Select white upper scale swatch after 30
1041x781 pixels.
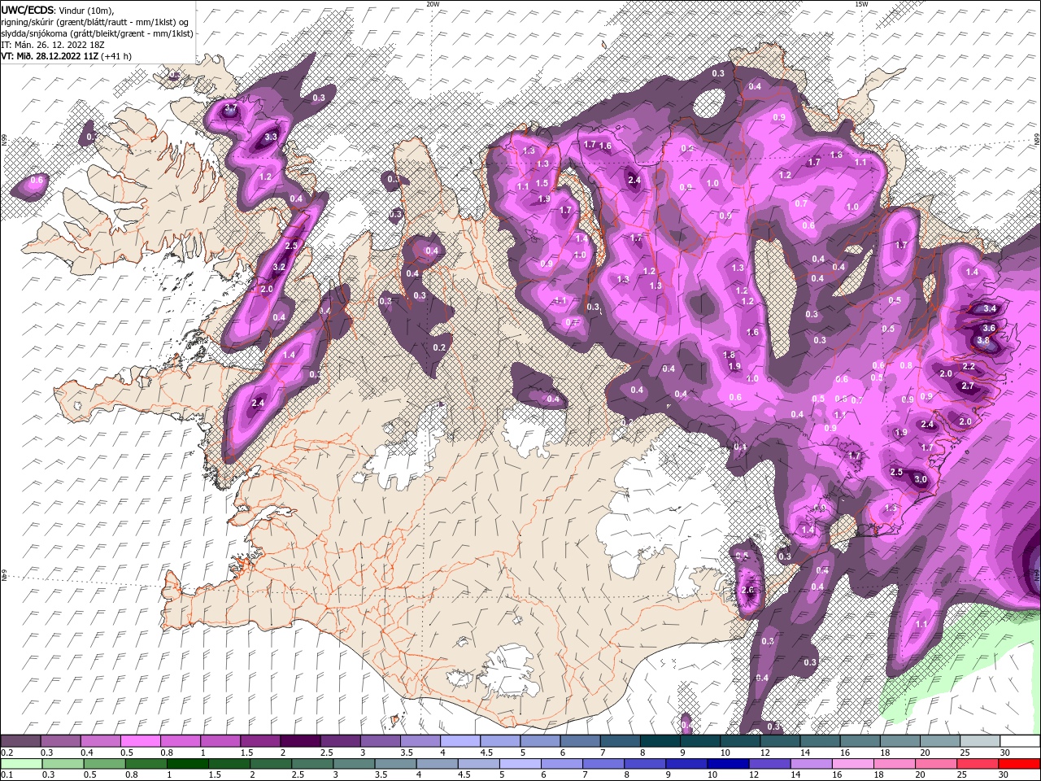pos(1020,741)
